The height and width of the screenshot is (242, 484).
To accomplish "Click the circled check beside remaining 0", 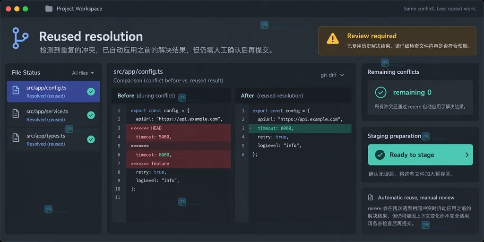I will click(x=380, y=92).
